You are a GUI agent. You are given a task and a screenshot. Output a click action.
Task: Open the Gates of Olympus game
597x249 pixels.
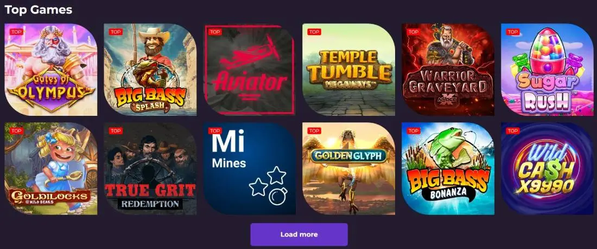50,69
